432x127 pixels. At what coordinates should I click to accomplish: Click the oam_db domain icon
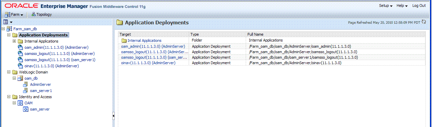pos(20,78)
